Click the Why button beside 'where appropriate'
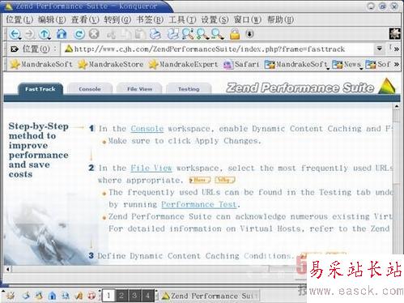 [225, 180]
